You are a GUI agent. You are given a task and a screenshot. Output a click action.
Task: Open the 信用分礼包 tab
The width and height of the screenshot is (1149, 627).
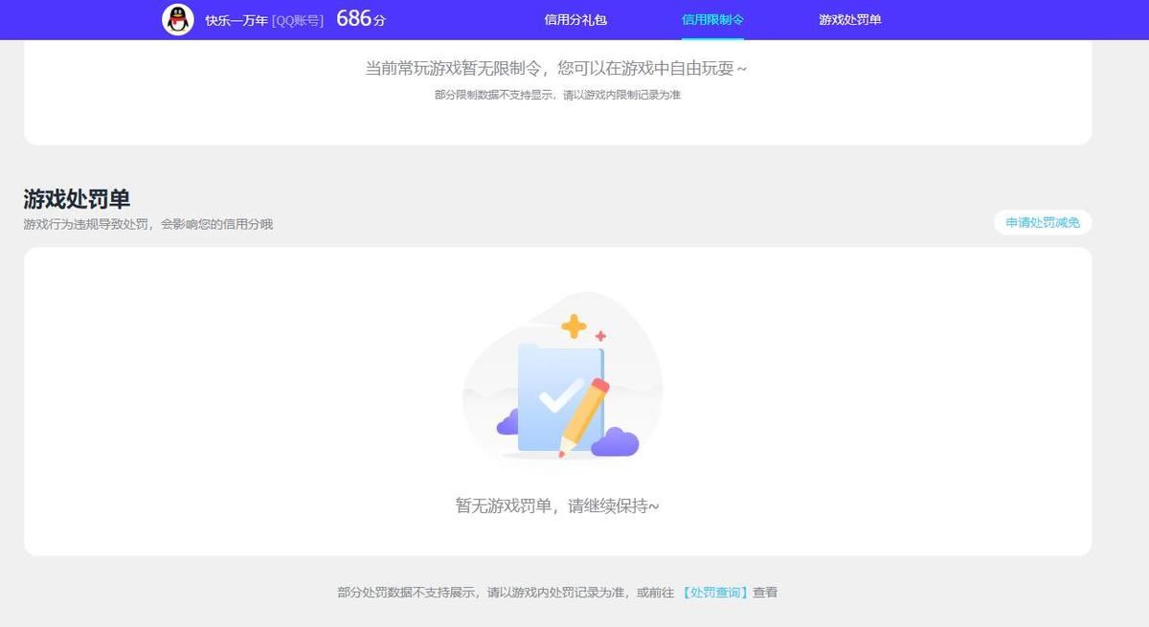(x=575, y=19)
